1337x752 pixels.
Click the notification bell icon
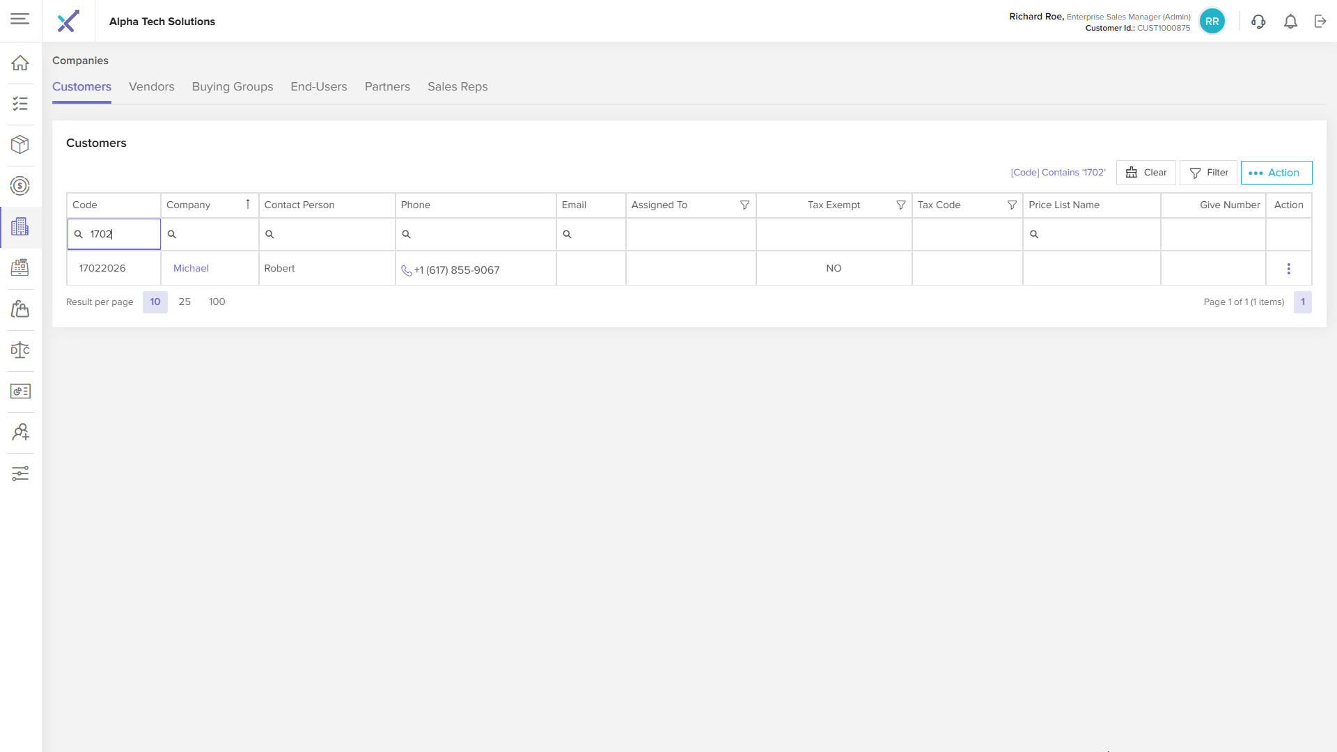point(1290,22)
